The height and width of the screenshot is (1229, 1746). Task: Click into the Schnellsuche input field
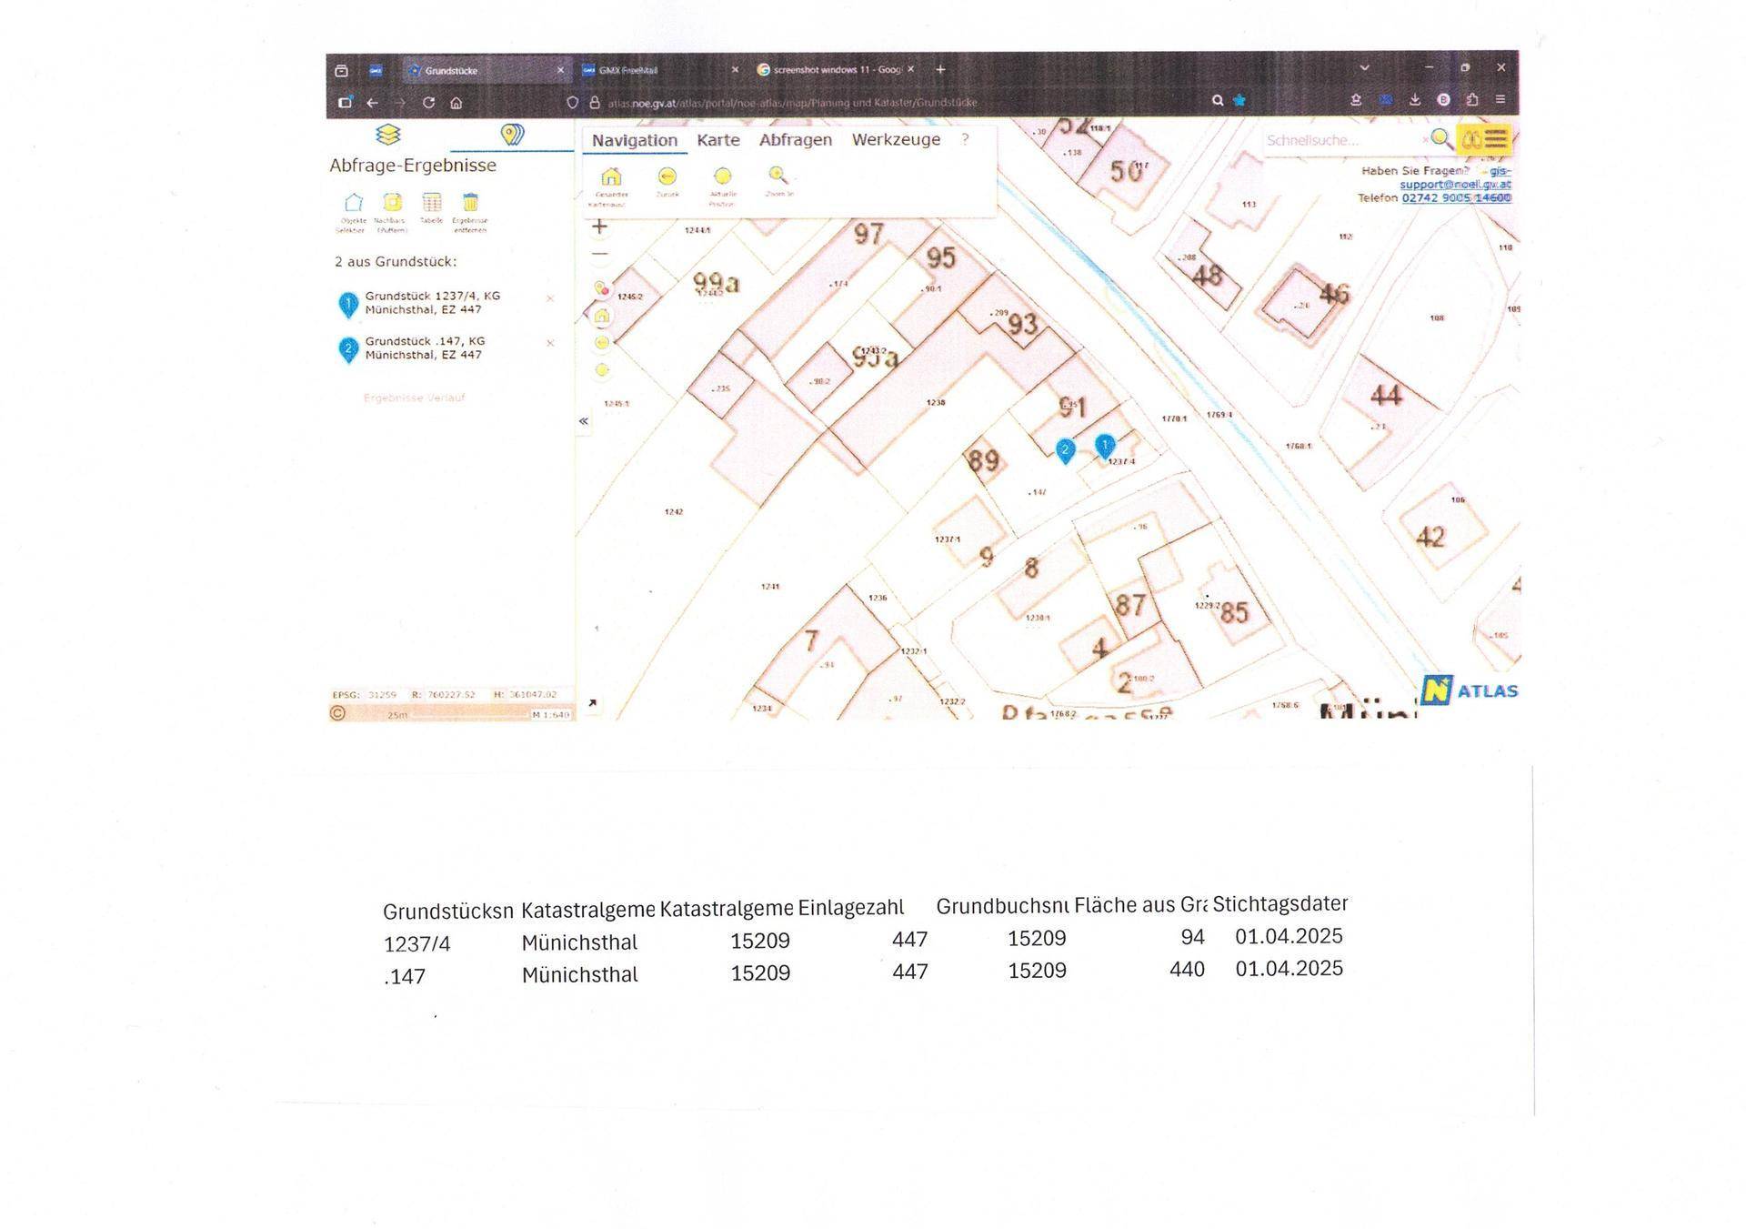tap(1343, 140)
